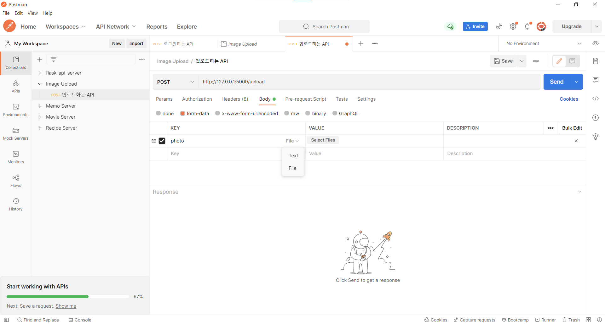Open the History sidebar panel
This screenshot has width=605, height=324.
pos(16,204)
